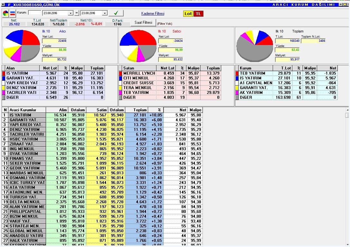Click the Kurum input field
This screenshot has width=350, height=247.
tap(34, 13)
